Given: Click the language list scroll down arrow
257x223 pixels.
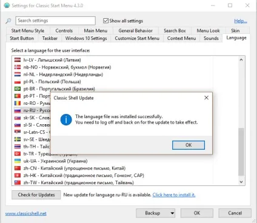Looking at the screenshot, I should 241,182.
